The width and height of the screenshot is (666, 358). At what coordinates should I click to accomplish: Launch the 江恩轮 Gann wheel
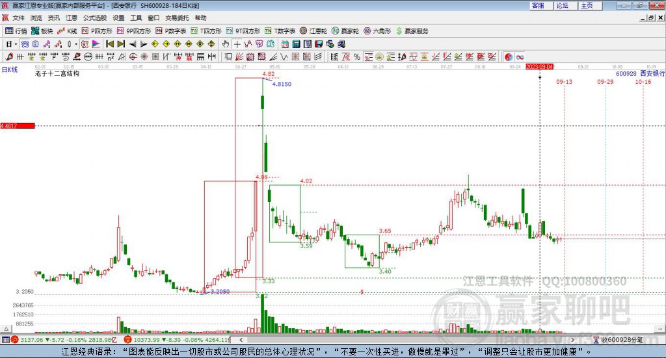313,31
